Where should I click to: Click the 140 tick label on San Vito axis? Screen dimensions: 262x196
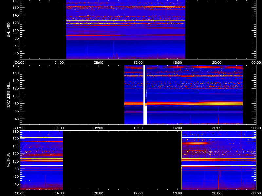(x=15, y=15)
